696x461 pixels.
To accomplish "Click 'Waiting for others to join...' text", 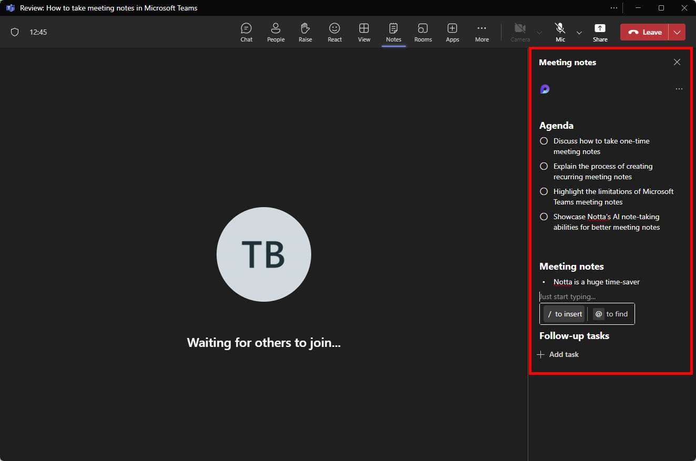I will point(264,343).
